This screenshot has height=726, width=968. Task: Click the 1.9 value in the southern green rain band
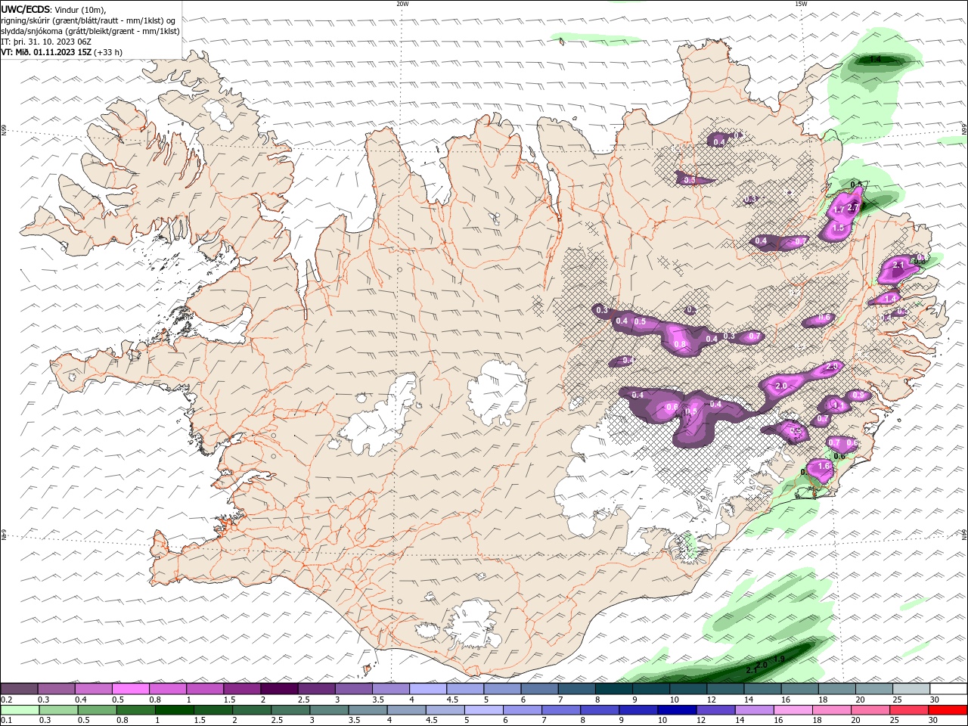[x=779, y=659]
